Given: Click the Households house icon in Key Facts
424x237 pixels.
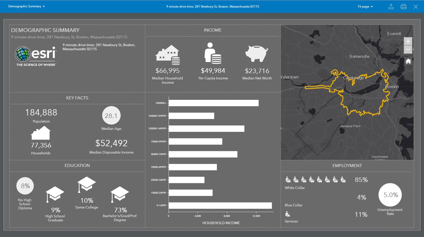Looking at the screenshot, I should (x=40, y=134).
